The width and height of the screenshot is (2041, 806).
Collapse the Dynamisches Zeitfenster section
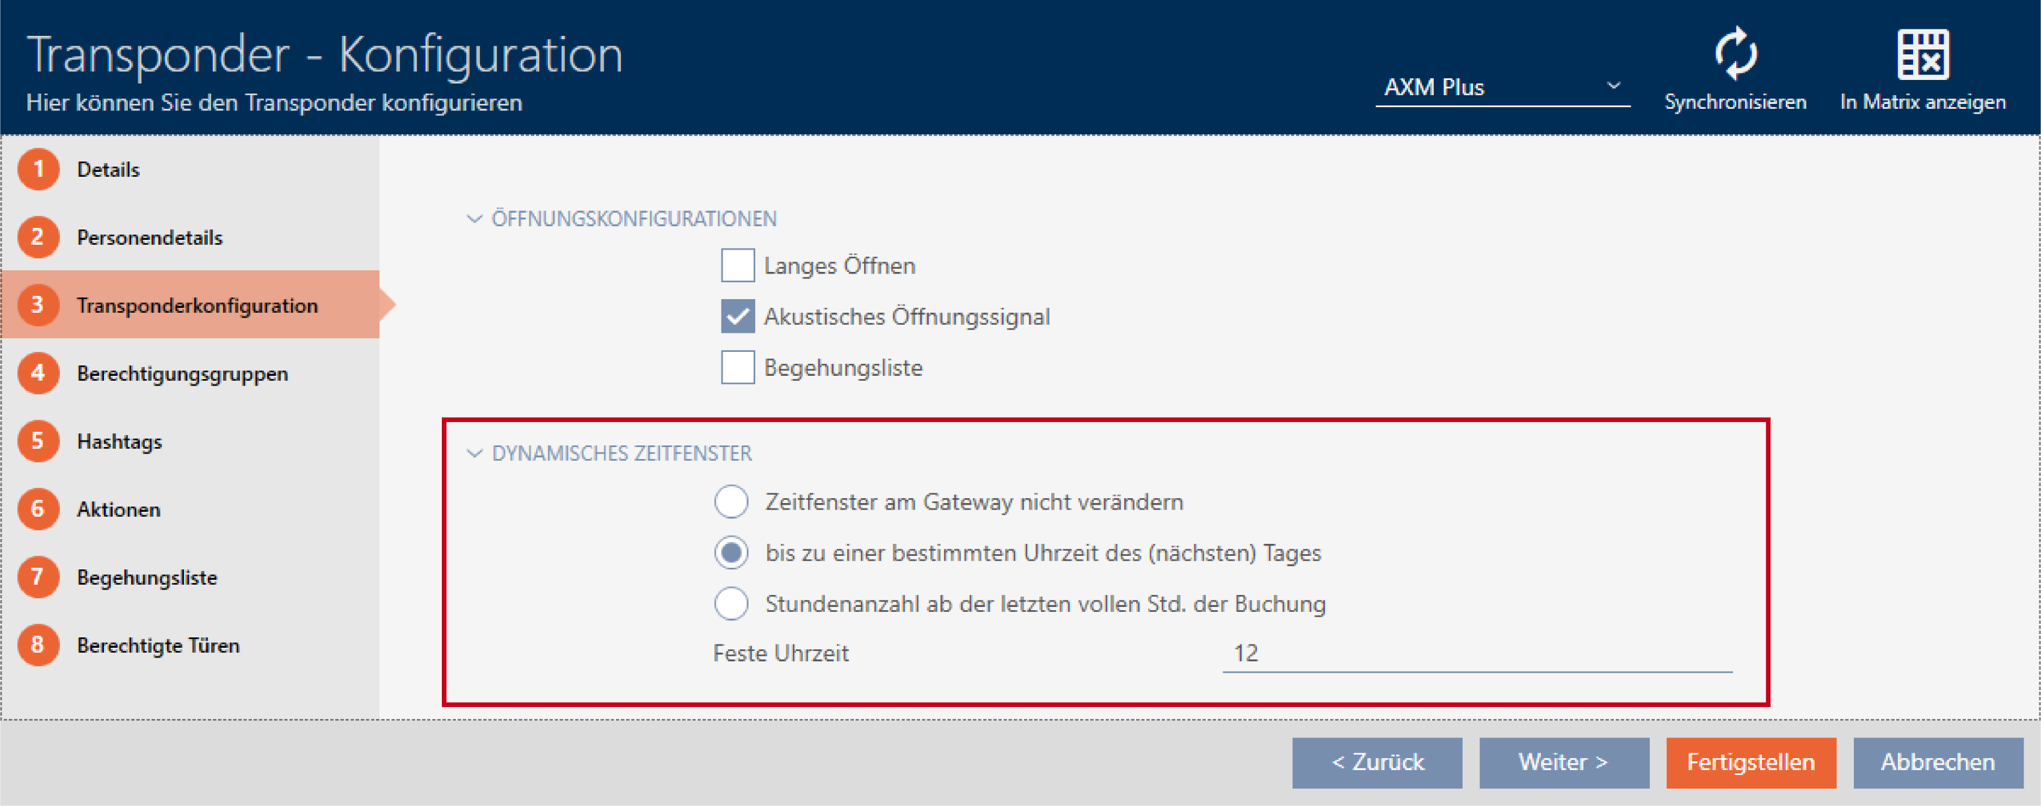(474, 454)
